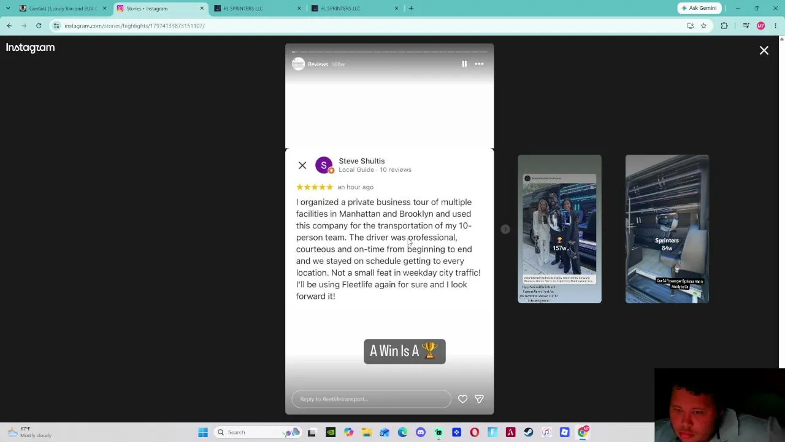Install or cast from address bar icon
Screen dimensions: 785x442
point(691,26)
